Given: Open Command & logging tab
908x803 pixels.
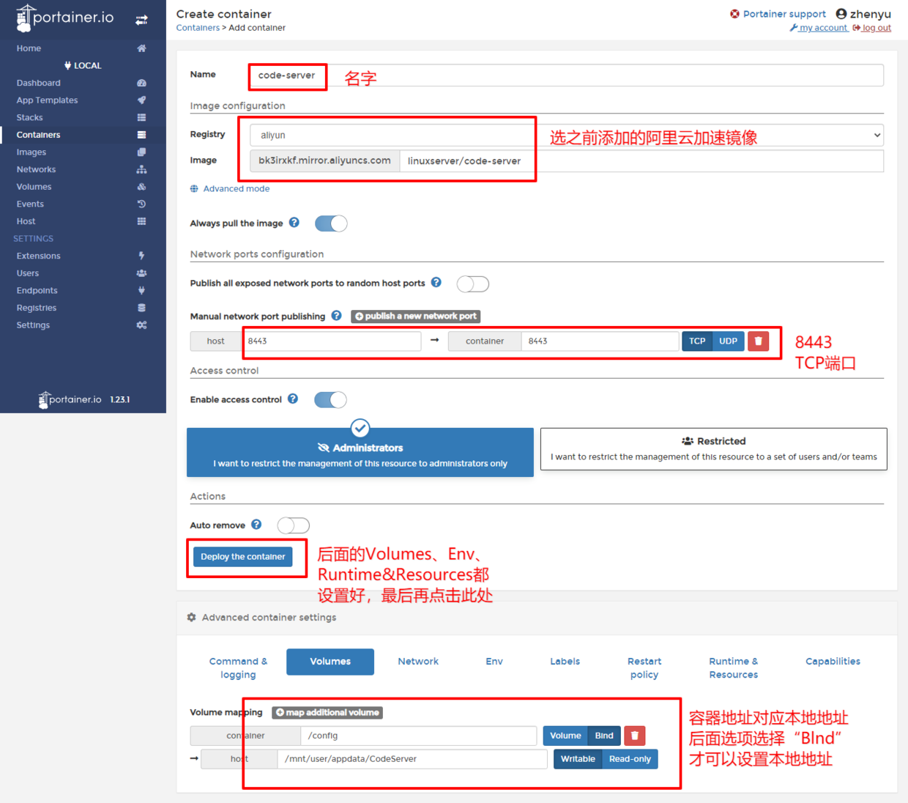Looking at the screenshot, I should [238, 667].
